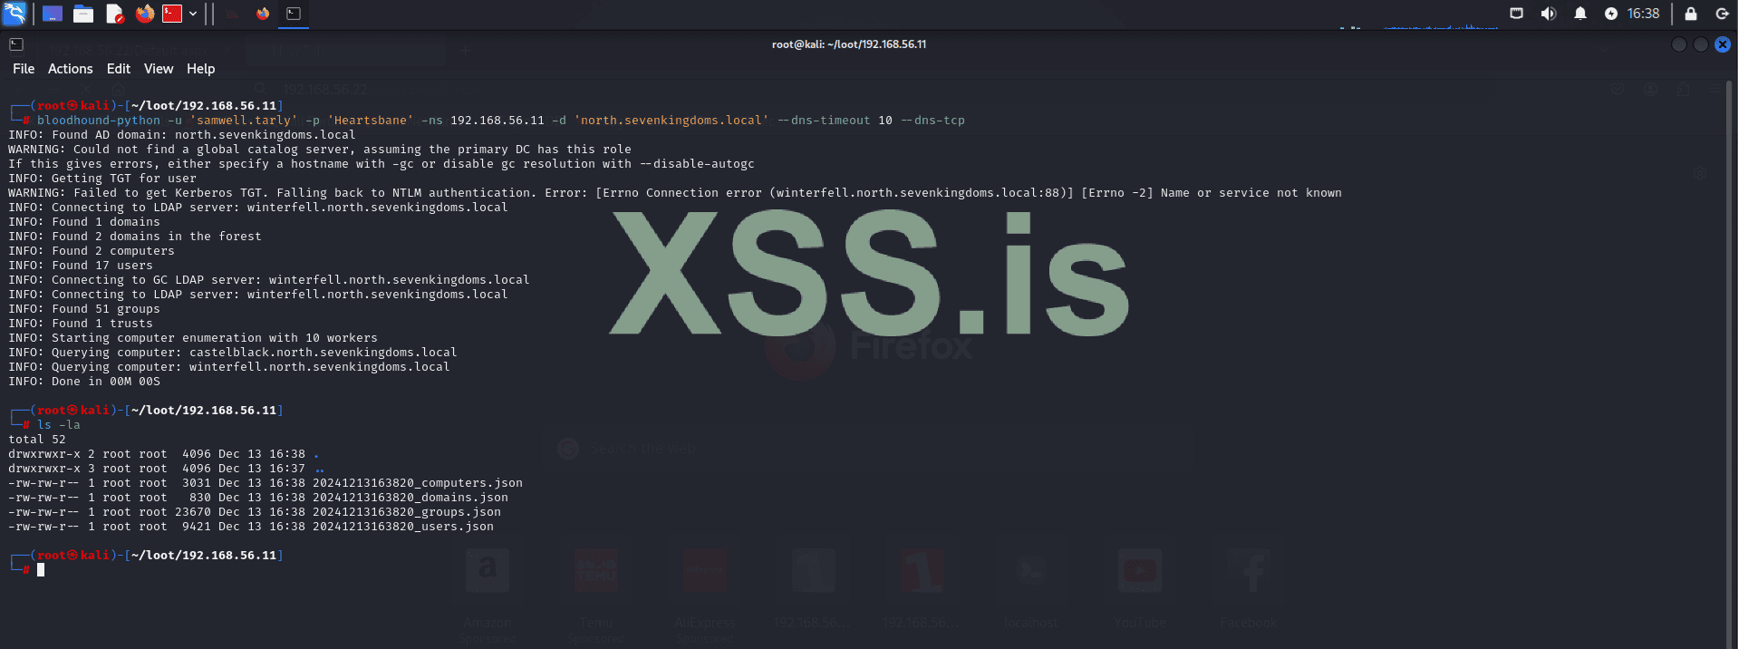Image resolution: width=1738 pixels, height=649 pixels.
Task: Open the Kali applications menu
Action: (15, 13)
